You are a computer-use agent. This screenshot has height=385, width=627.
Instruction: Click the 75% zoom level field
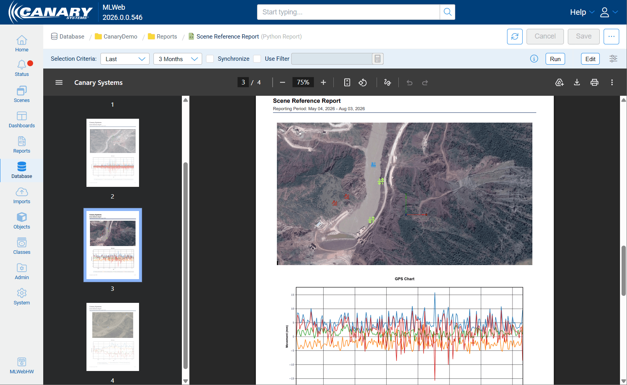pos(303,83)
